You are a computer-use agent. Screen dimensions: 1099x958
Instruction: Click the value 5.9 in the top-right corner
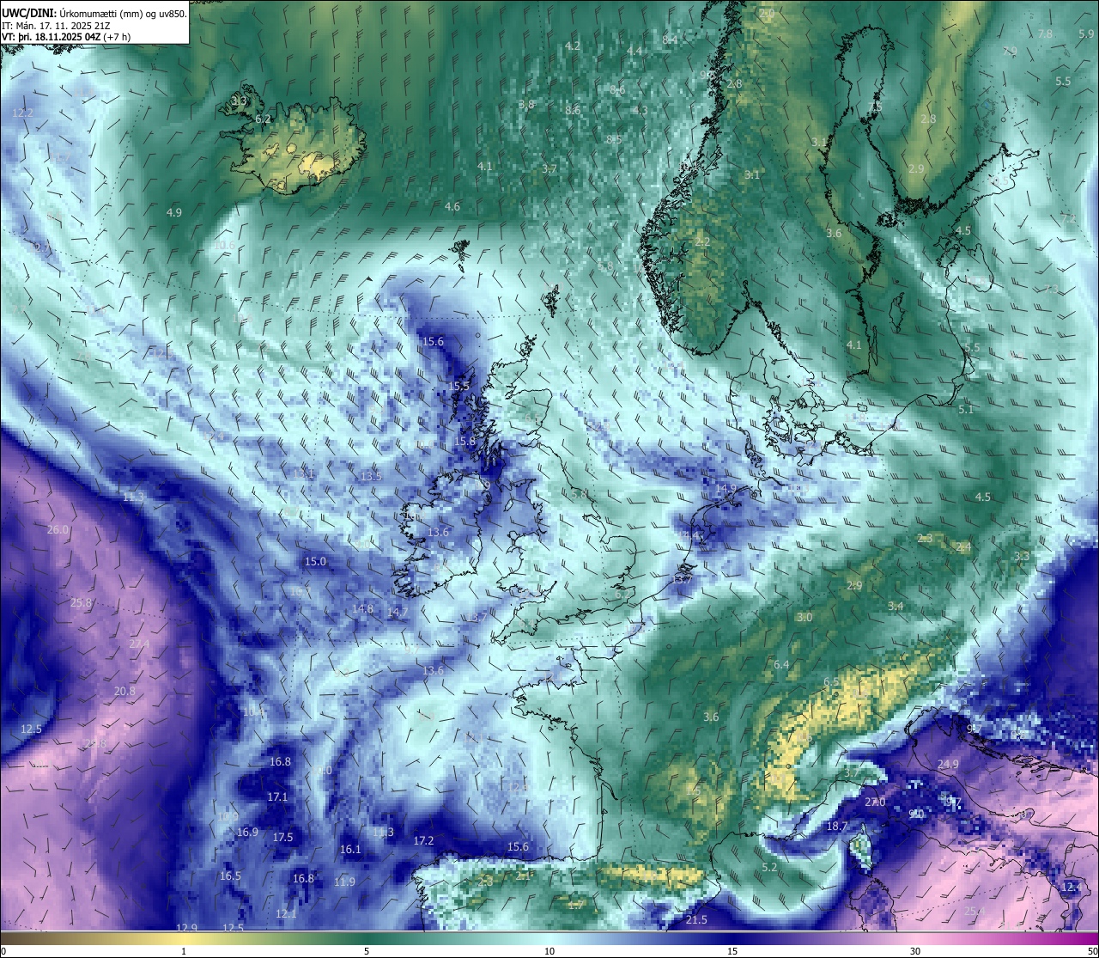(x=1086, y=34)
